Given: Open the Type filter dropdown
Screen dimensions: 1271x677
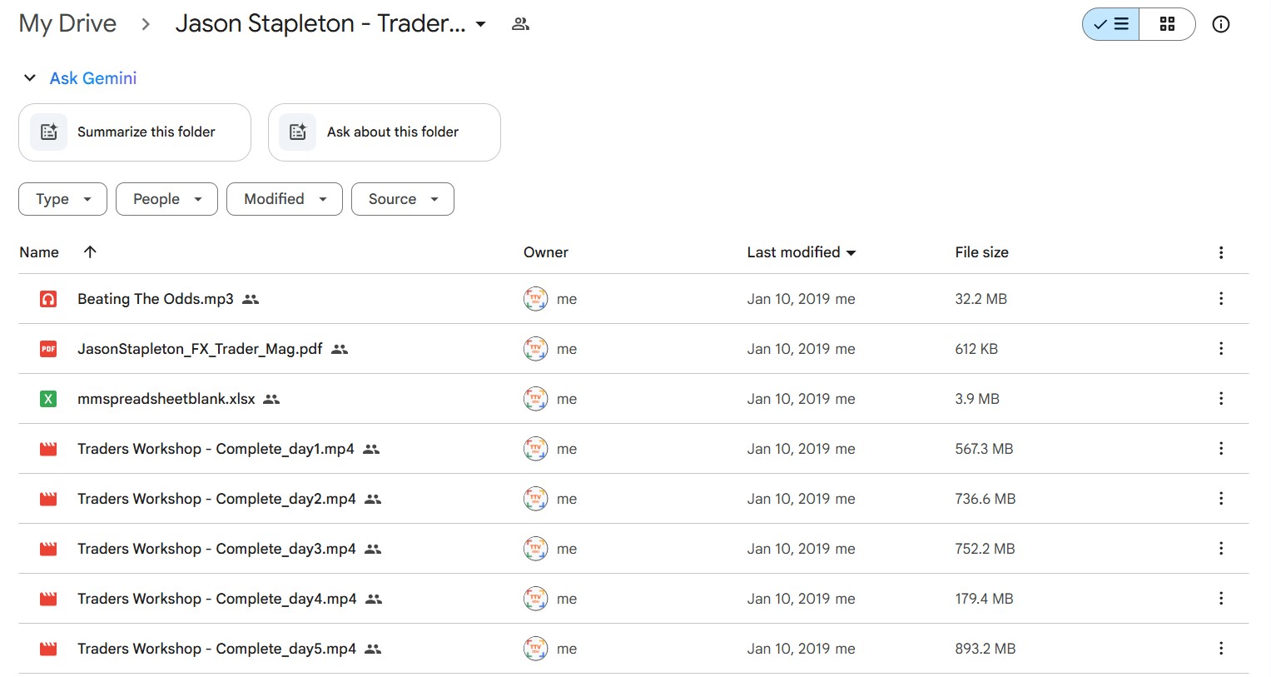Looking at the screenshot, I should [62, 199].
